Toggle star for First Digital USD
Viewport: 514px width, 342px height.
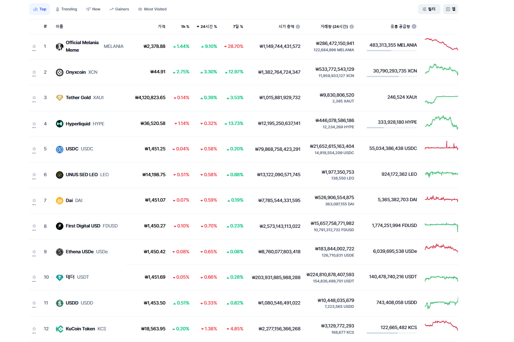[x=34, y=226]
